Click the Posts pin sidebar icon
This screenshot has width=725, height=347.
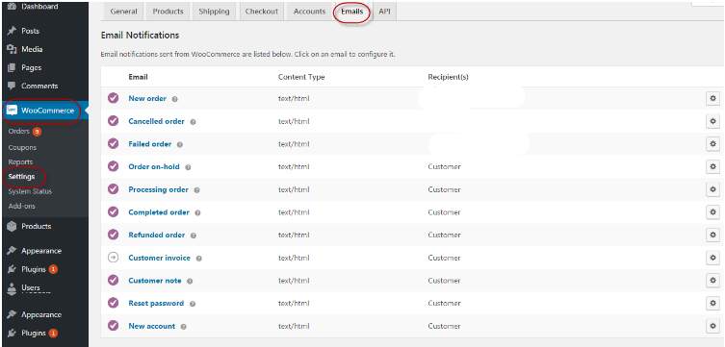pyautogui.click(x=12, y=31)
